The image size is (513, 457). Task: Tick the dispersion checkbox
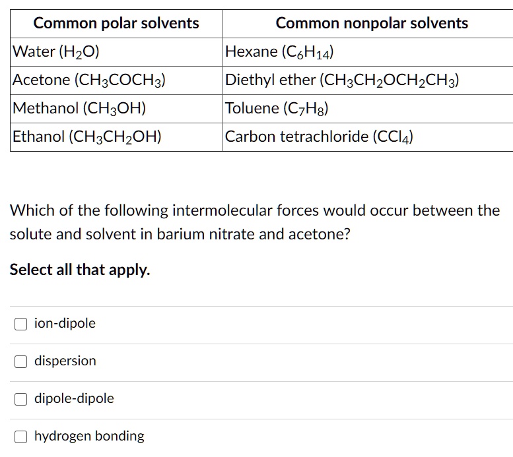pyautogui.click(x=22, y=361)
